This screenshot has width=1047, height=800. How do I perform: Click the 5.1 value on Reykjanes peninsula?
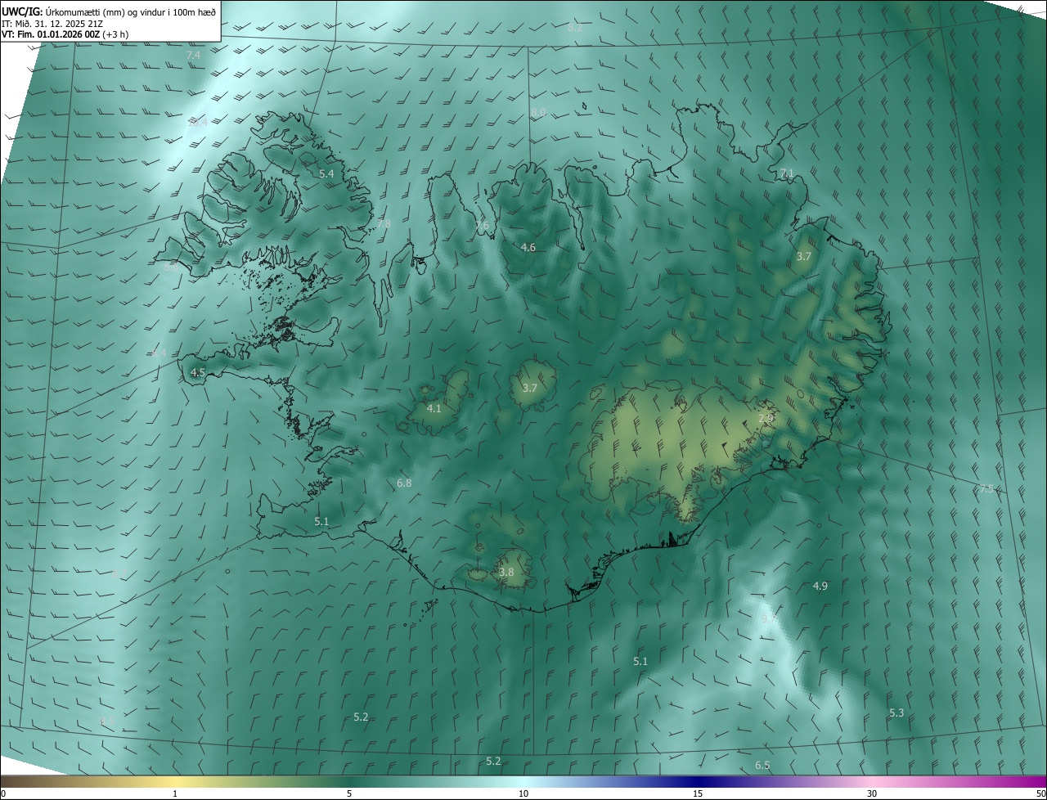tap(321, 521)
